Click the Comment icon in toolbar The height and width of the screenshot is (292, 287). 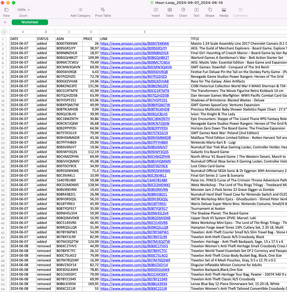click(240, 9)
